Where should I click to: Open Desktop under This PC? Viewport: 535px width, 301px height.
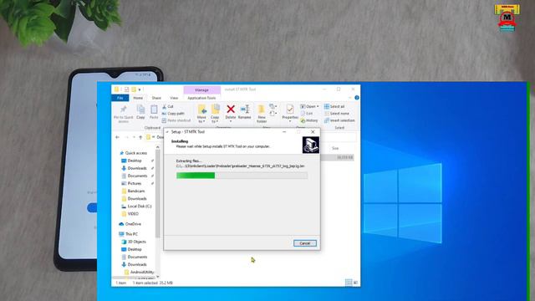coord(132,249)
